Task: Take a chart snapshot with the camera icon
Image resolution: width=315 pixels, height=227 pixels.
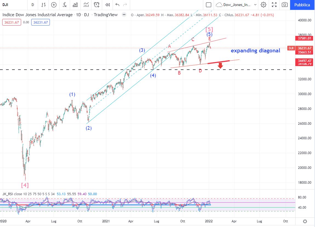Action: coord(285,5)
